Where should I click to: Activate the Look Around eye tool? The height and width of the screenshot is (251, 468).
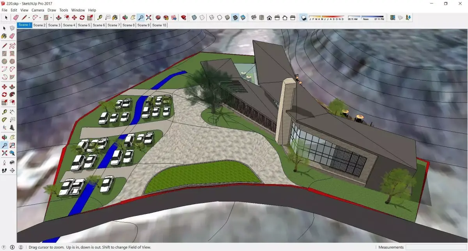[12, 162]
